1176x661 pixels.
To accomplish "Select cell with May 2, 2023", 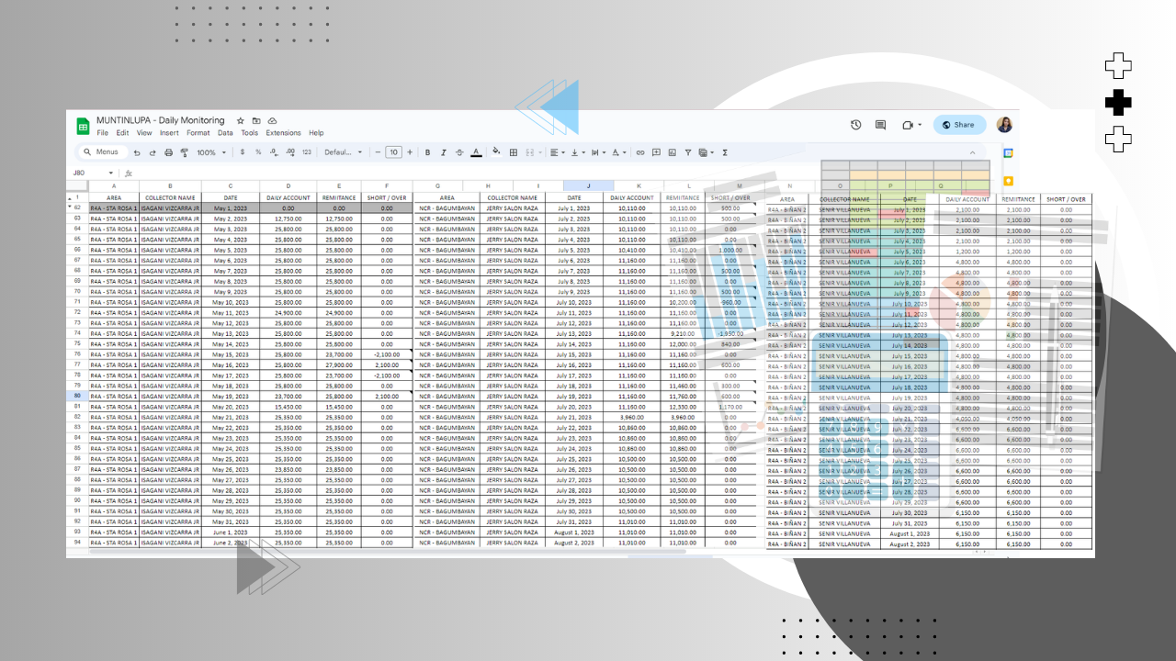I will pos(231,218).
